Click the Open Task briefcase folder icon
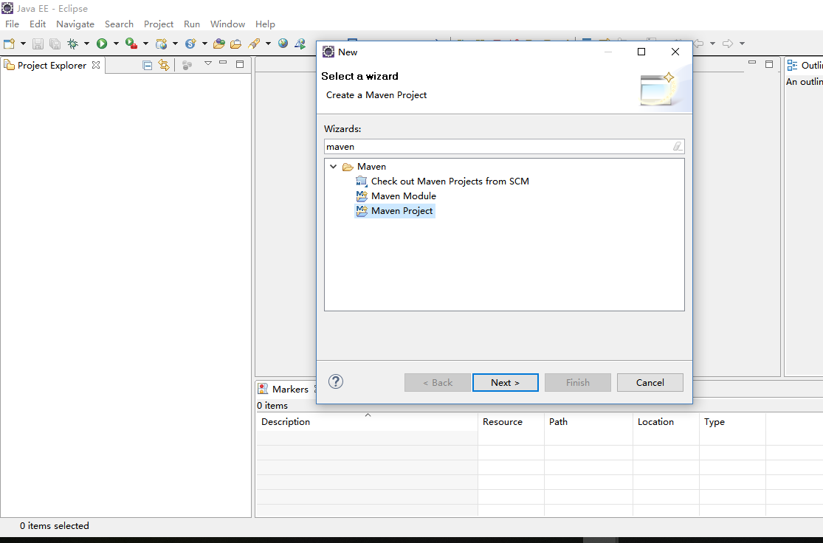The height and width of the screenshot is (543, 823). coord(235,44)
